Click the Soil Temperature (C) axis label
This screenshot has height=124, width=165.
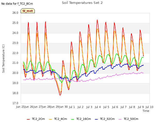(3, 59)
